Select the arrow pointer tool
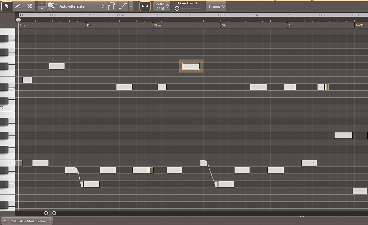The image size is (368, 225). click(7, 6)
